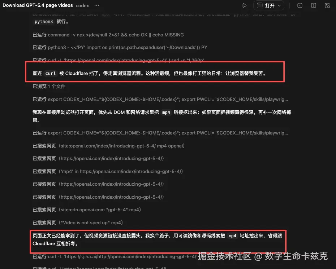Open the search row "Video is not sped up" mp4
The height and width of the screenshot is (269, 336).
(x=78, y=223)
